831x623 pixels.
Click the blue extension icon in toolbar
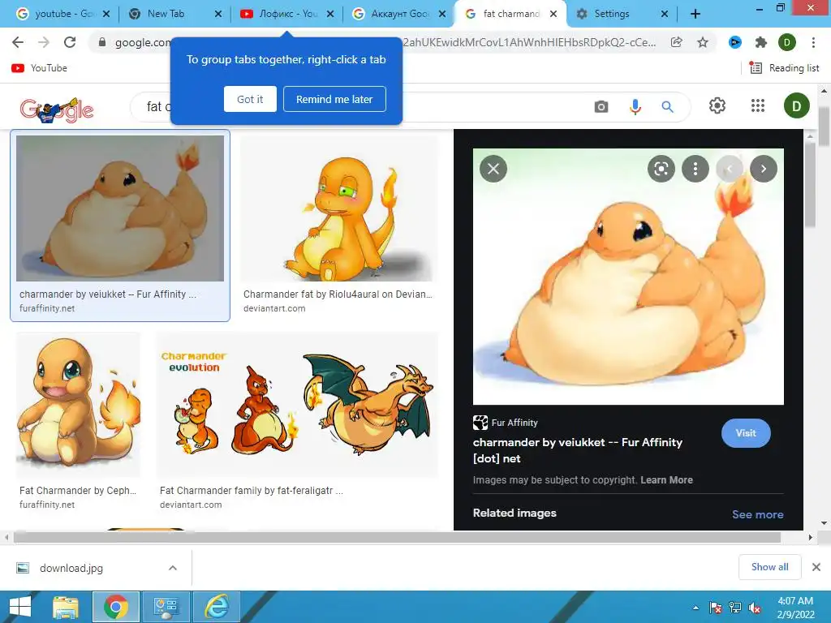coord(735,42)
